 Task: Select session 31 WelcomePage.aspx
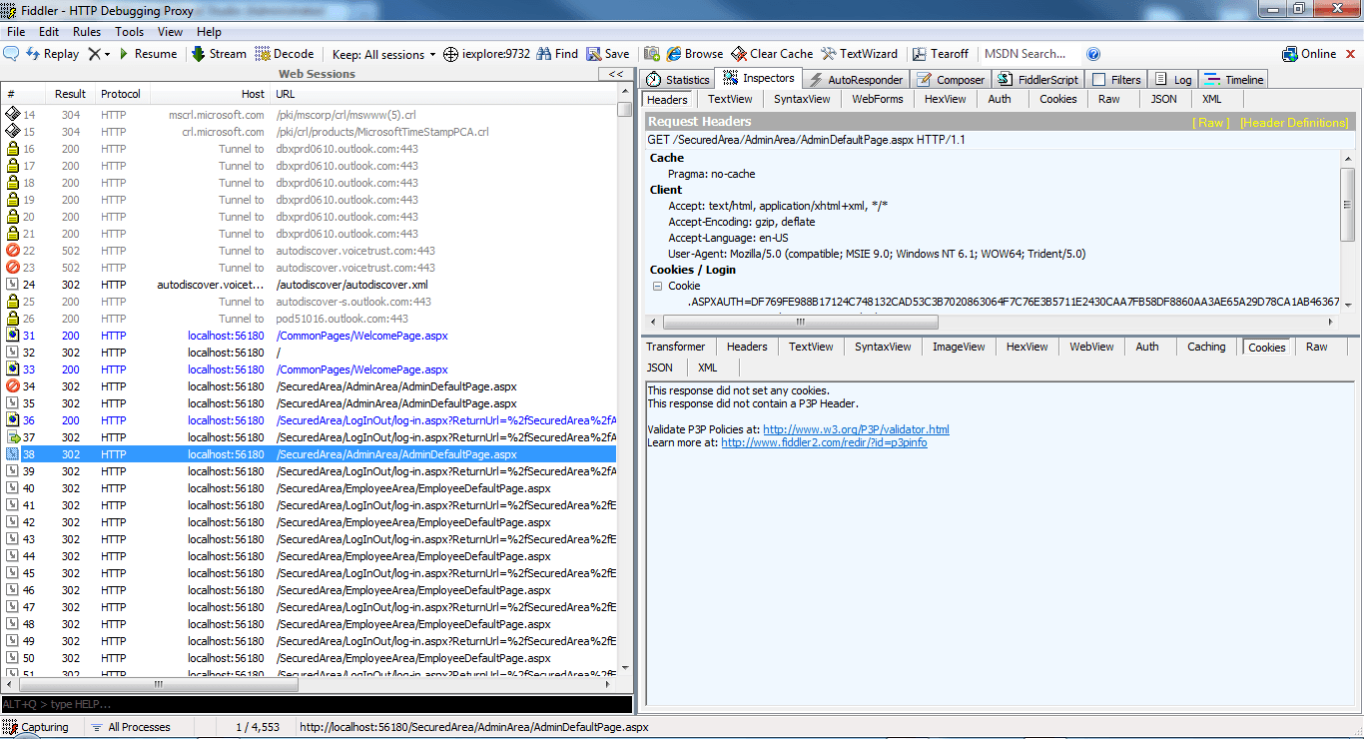pyautogui.click(x=309, y=336)
